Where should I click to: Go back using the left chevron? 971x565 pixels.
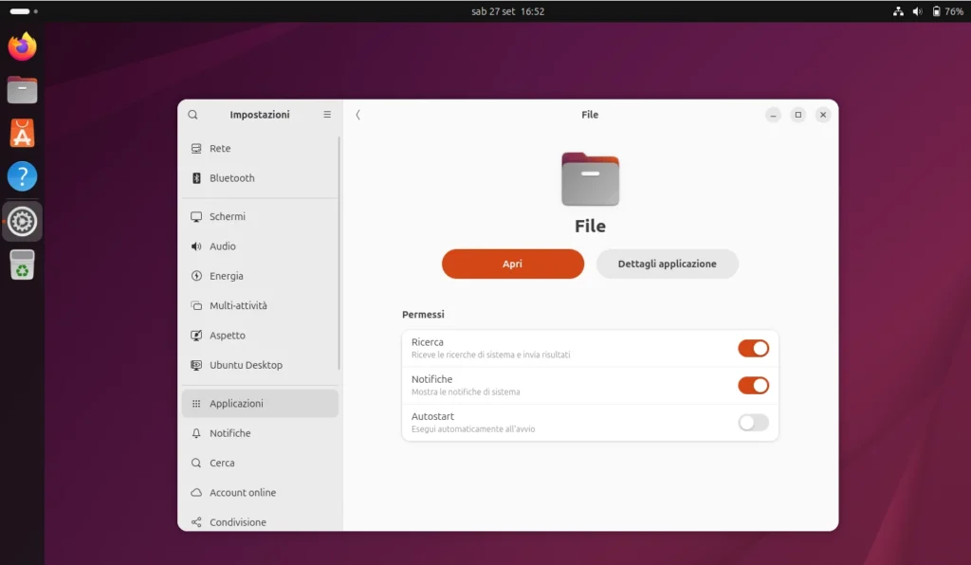pos(358,114)
